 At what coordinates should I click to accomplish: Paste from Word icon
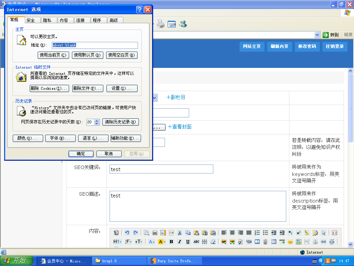pos(213,233)
